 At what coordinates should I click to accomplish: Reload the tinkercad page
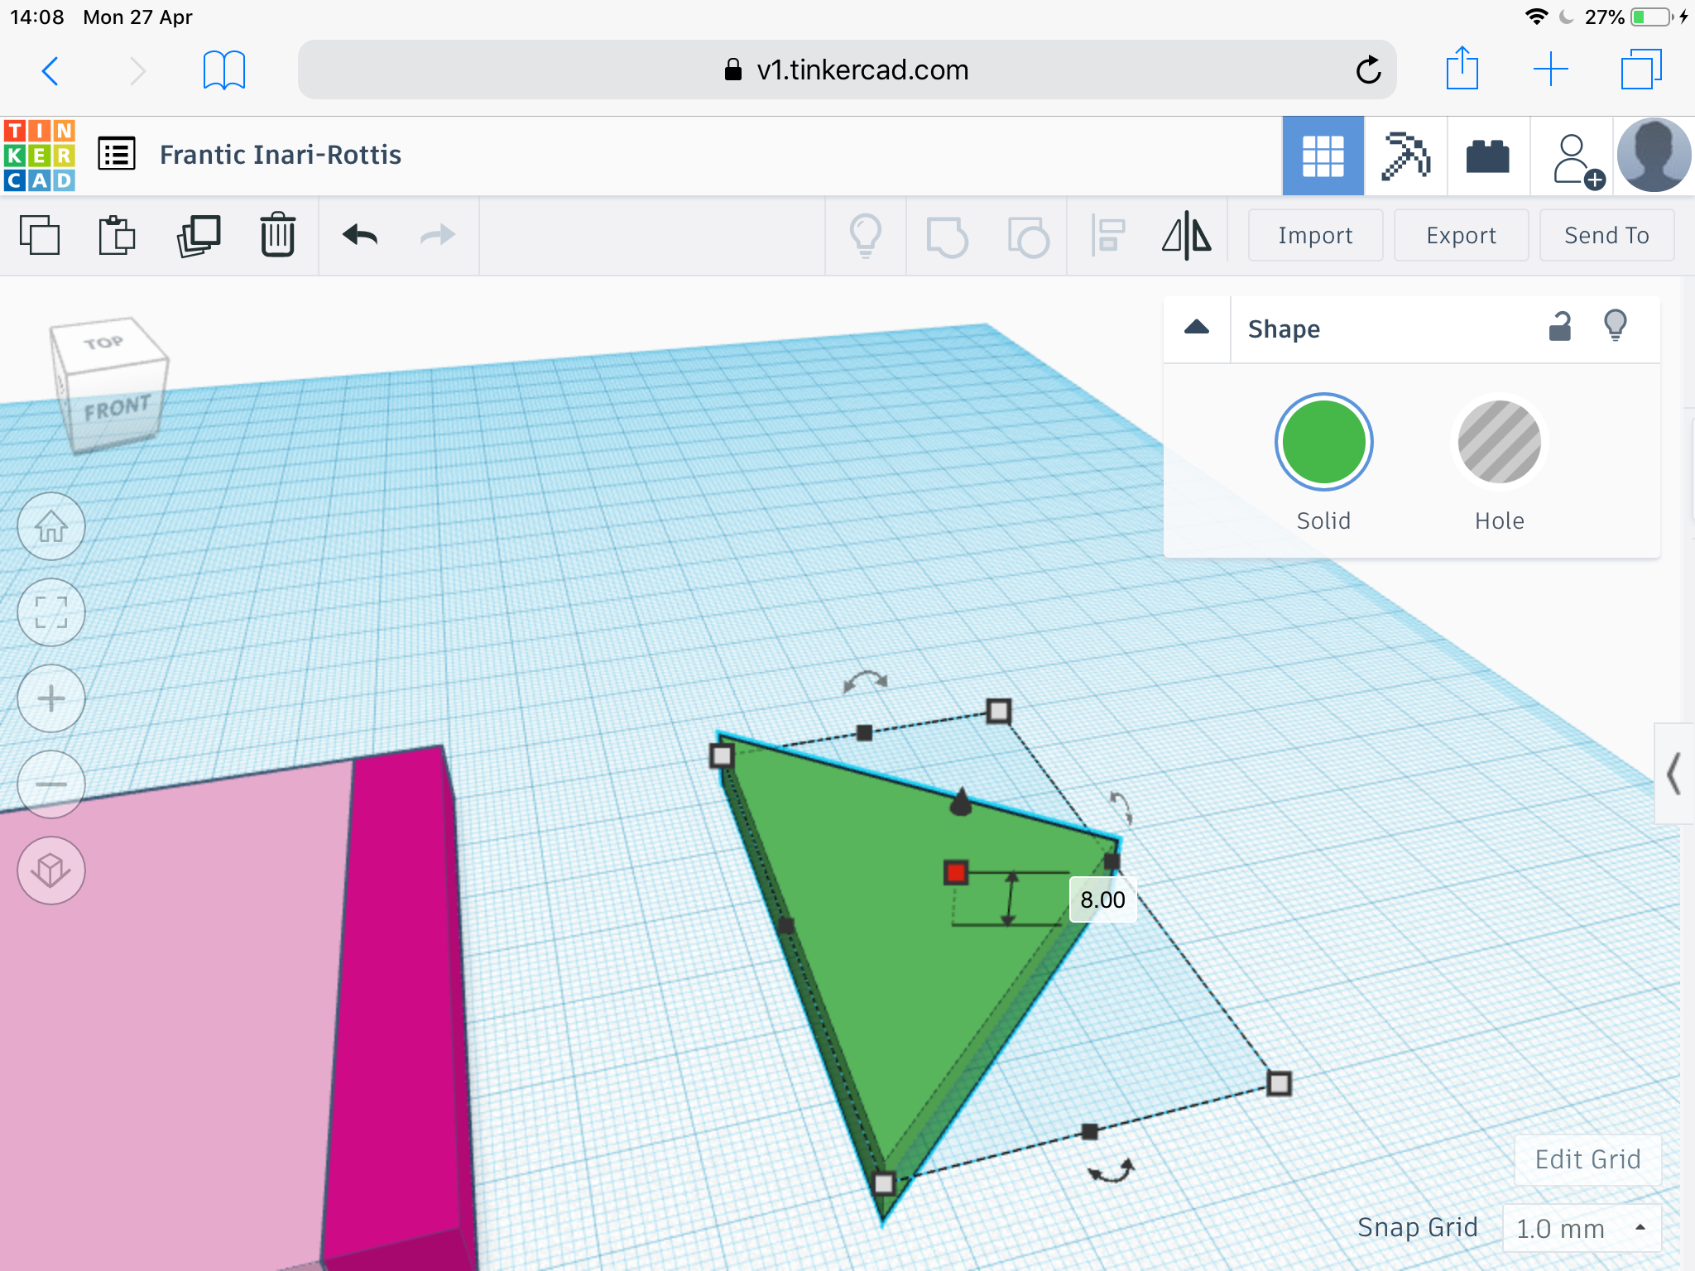coord(1368,70)
